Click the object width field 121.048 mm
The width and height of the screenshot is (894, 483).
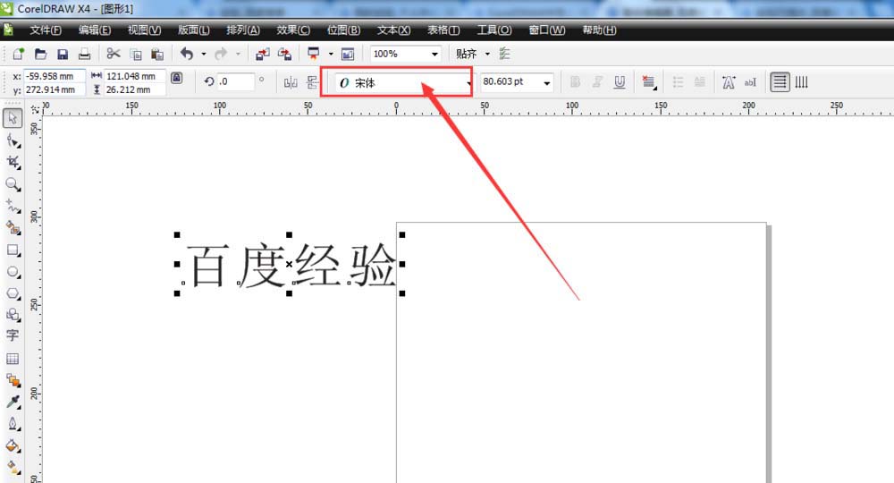[x=135, y=76]
